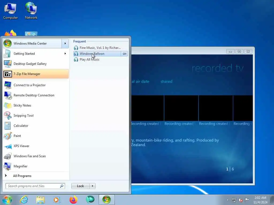
Task: Open the Computer desktop icon
Action: (10, 11)
